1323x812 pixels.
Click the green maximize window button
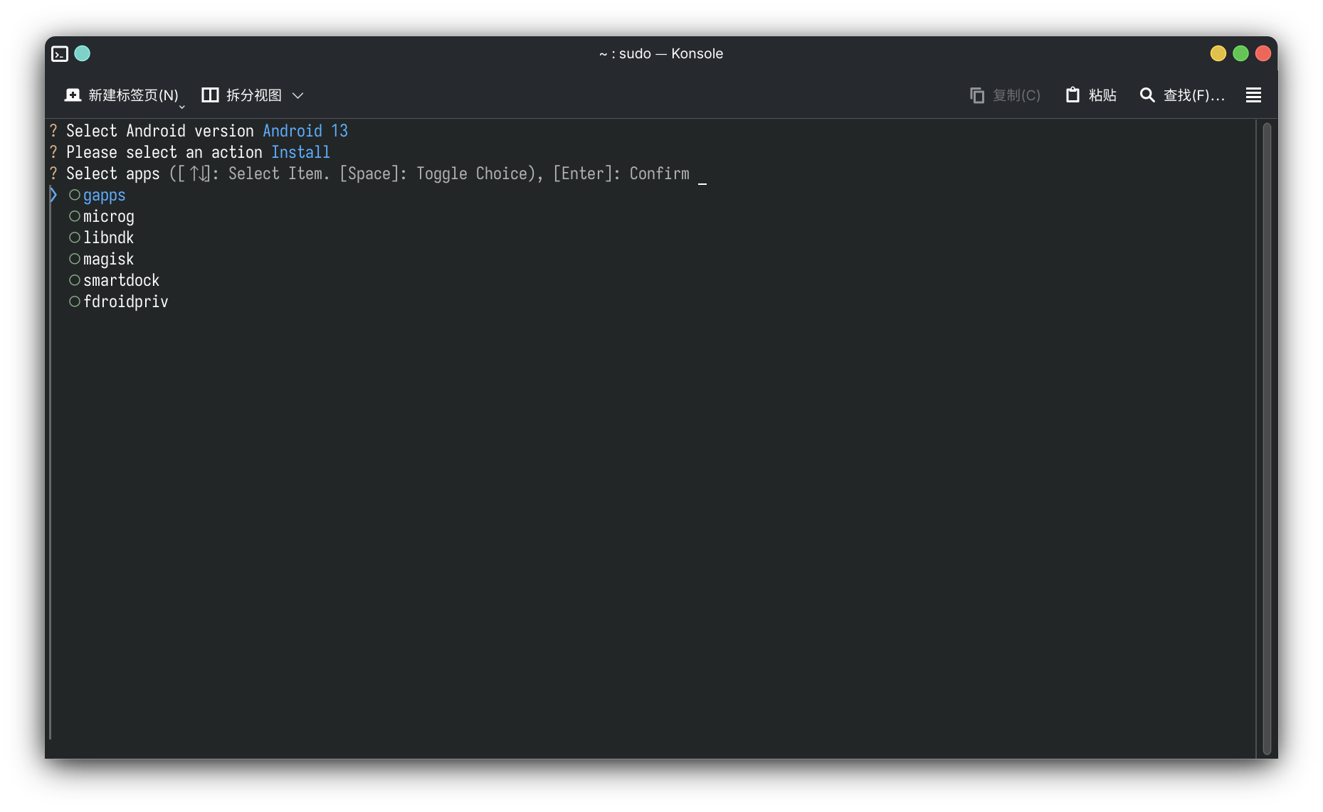point(1240,54)
